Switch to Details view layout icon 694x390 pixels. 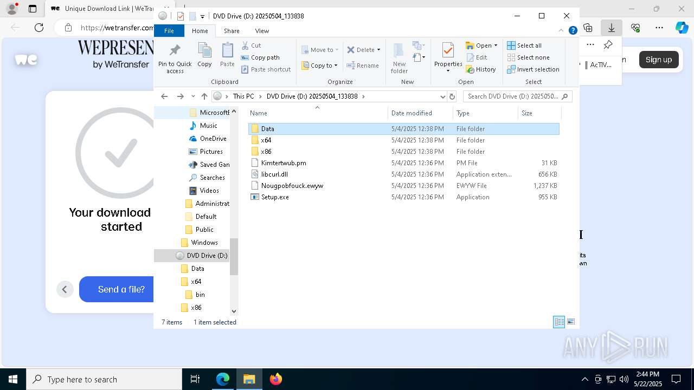559,322
